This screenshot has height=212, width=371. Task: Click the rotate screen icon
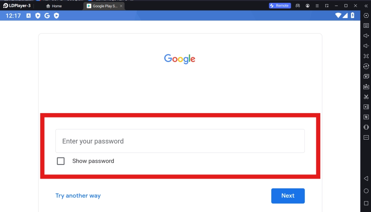click(366, 127)
